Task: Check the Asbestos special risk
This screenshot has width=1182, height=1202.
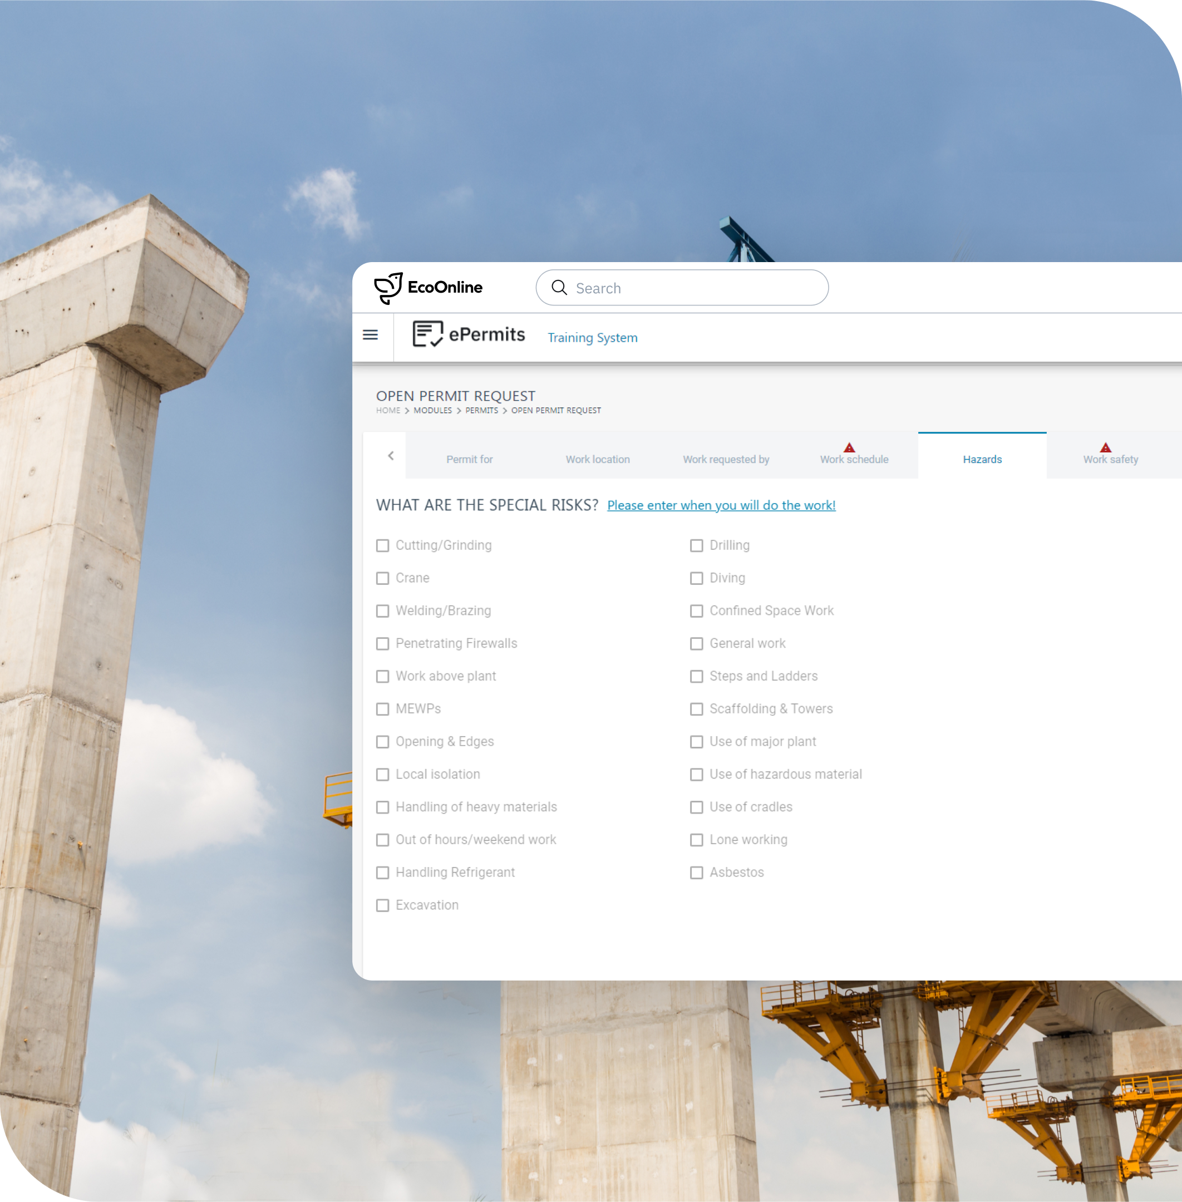Action: pos(697,873)
